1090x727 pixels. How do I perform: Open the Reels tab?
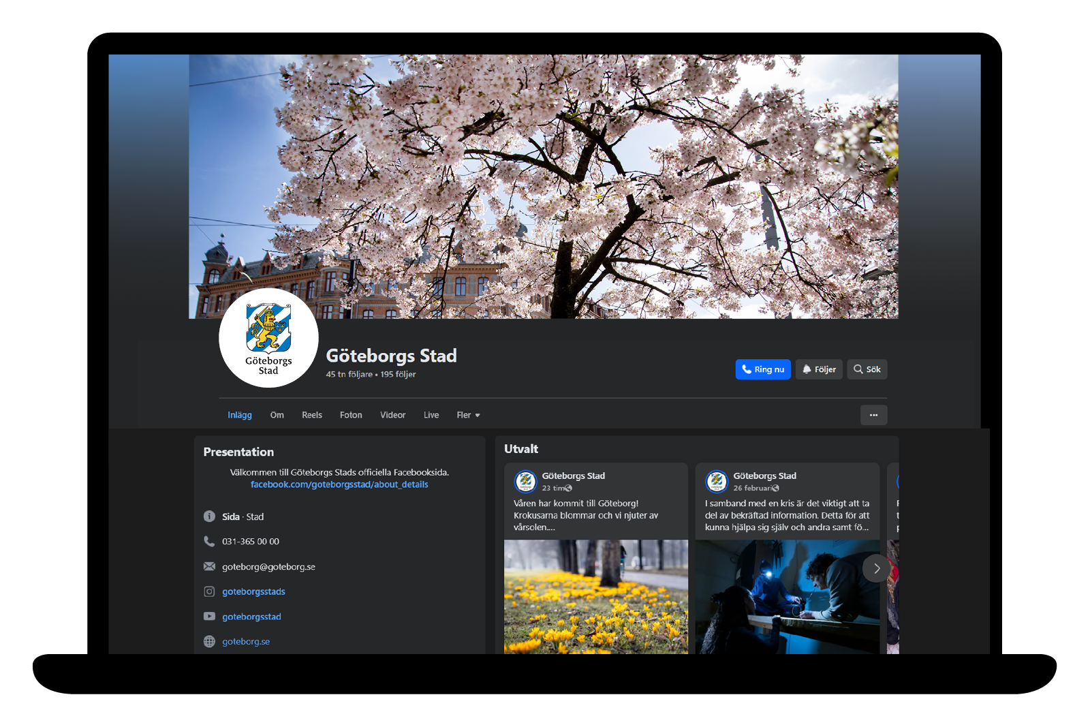(x=312, y=415)
